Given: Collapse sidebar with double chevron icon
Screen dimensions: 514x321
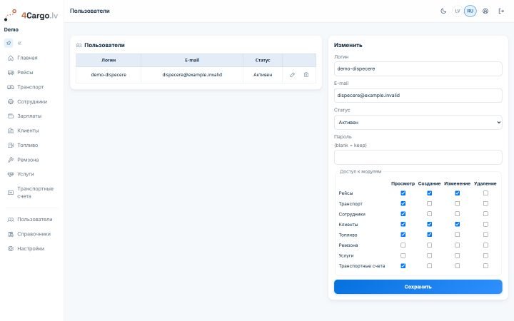Looking at the screenshot, I should 20,43.
